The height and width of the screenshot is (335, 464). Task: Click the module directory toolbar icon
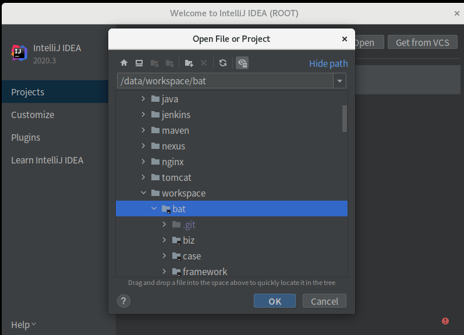(x=169, y=63)
